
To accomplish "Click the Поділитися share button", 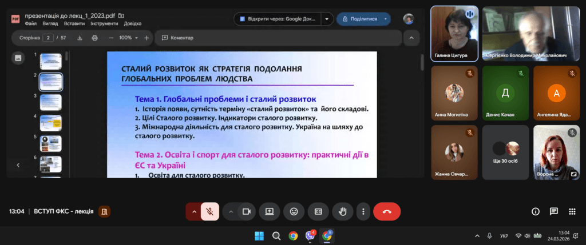I will coord(359,19).
